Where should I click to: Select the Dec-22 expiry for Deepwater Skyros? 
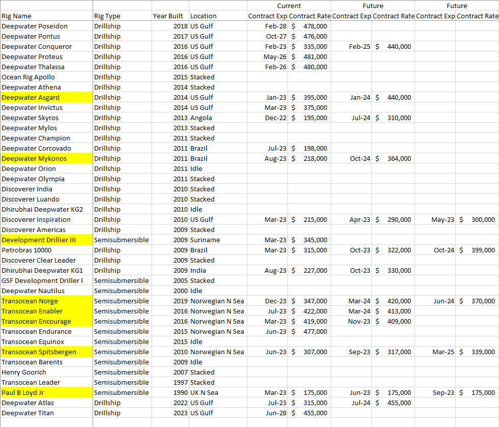tap(268, 118)
